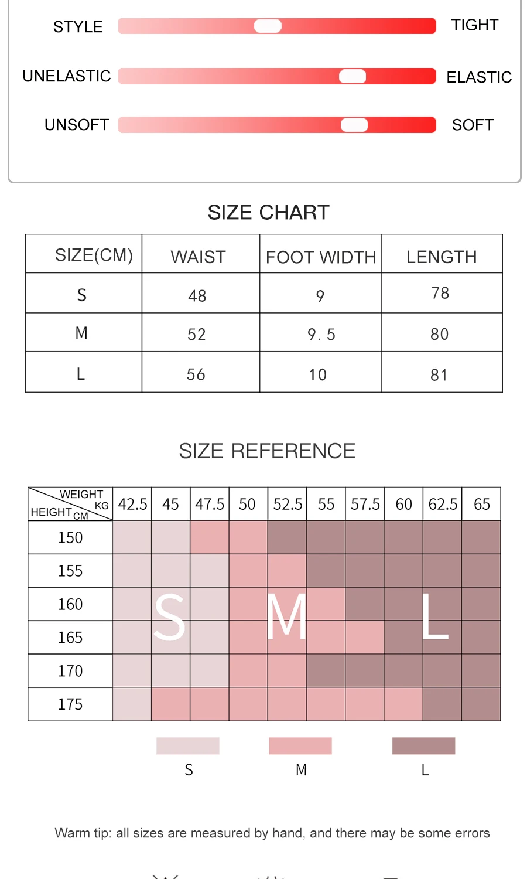The height and width of the screenshot is (879, 527).
Task: Click the large M letter in size grid
Action: coord(286,616)
